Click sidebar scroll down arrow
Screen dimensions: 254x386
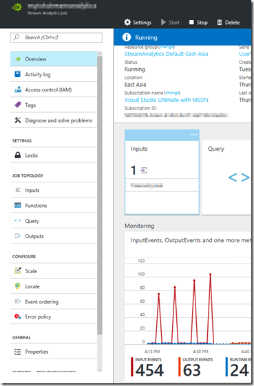pyautogui.click(x=100, y=369)
